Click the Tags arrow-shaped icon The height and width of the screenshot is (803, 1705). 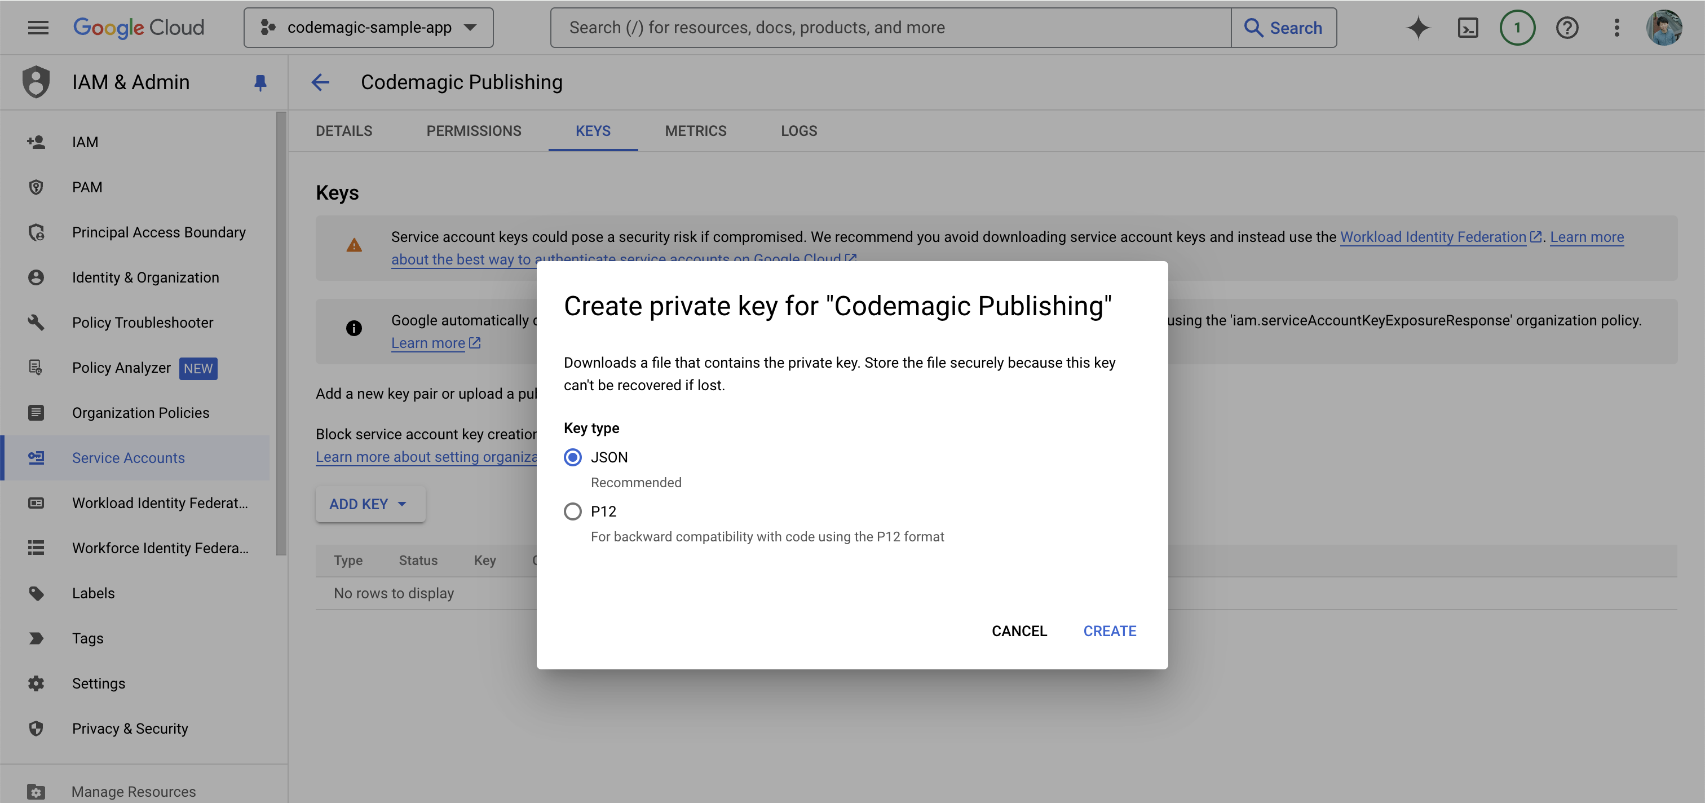[36, 638]
